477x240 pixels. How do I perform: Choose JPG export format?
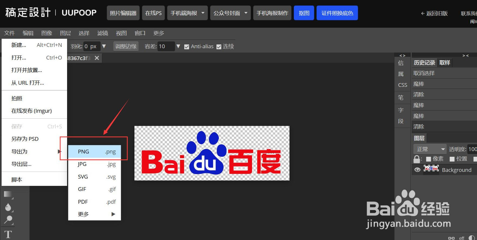coord(95,164)
